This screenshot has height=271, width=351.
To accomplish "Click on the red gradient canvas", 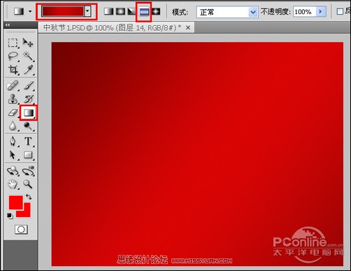I will [x=197, y=154].
